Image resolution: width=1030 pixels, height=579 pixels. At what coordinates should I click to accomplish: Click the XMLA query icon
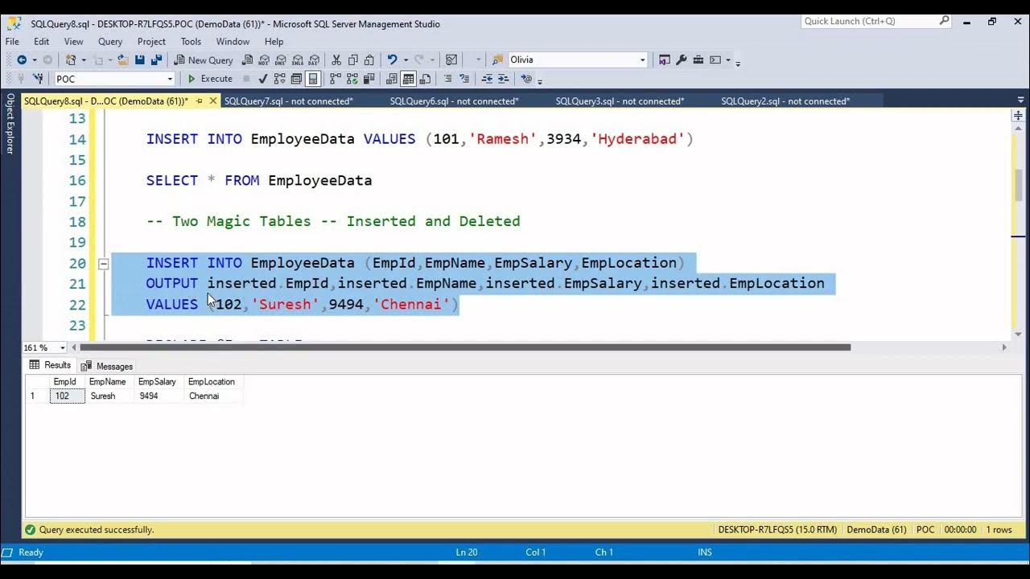pyautogui.click(x=297, y=60)
